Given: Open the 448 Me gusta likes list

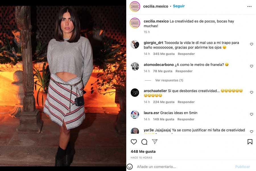Looking at the screenshot, I should [x=143, y=152].
